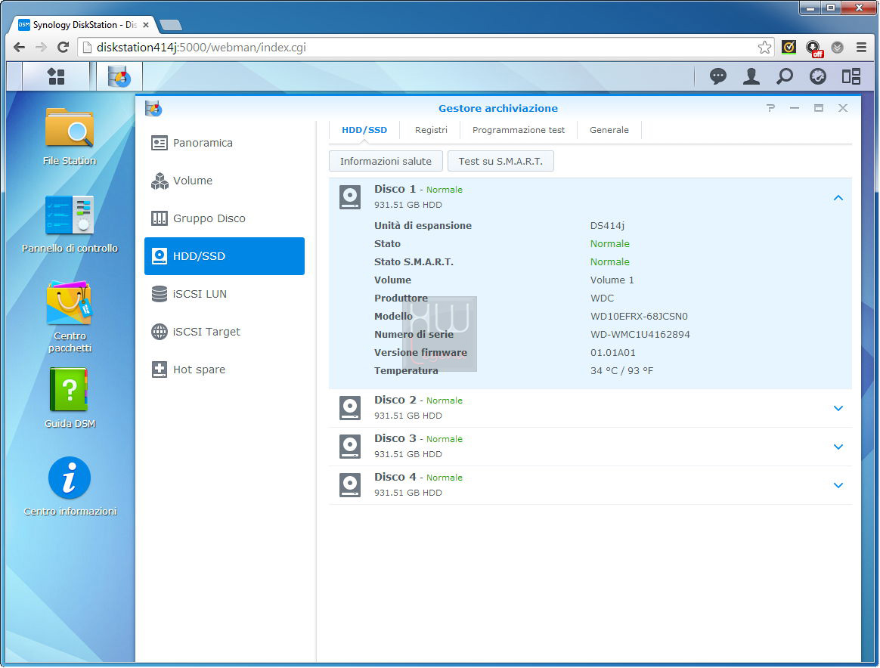
Task: Click the Disco 1 drive icon
Action: point(350,197)
